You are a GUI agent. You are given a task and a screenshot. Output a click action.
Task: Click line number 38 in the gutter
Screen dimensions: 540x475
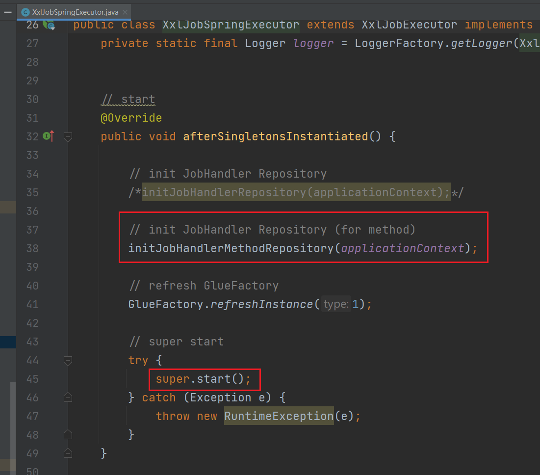pos(32,248)
